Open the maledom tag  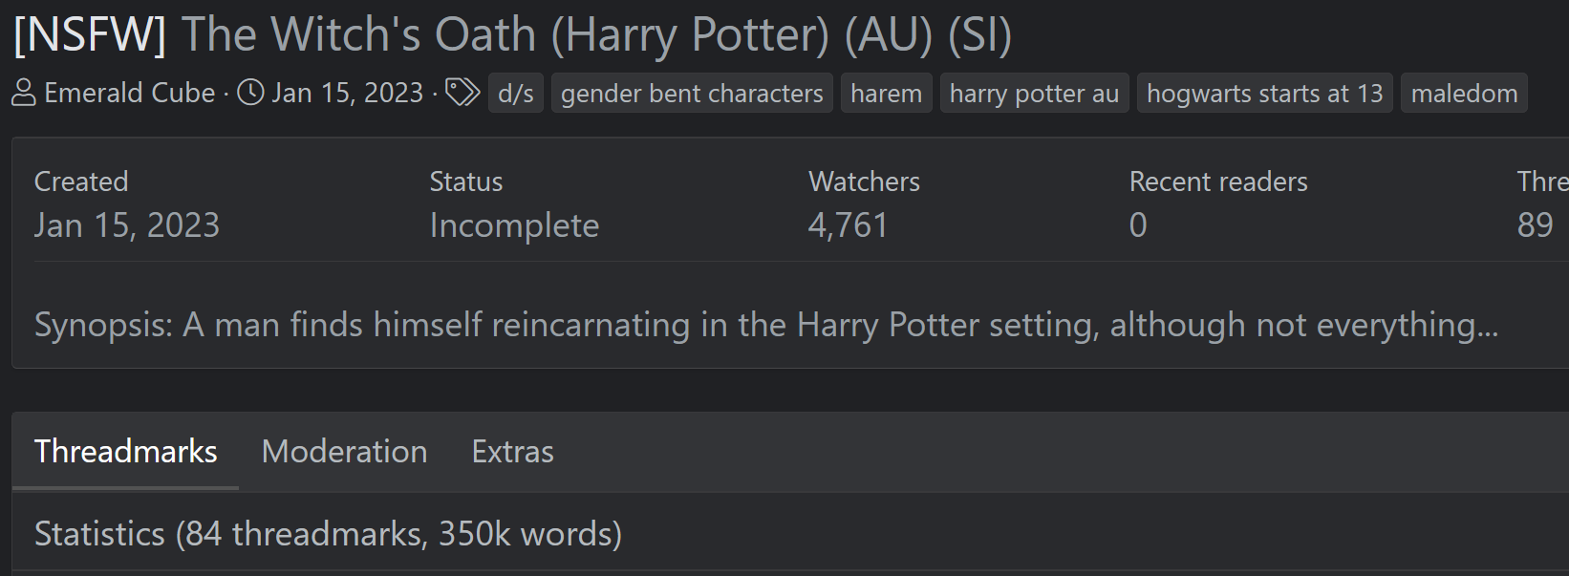1464,94
